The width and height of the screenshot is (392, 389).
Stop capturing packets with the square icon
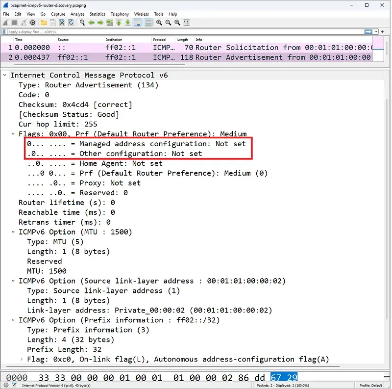15,23
